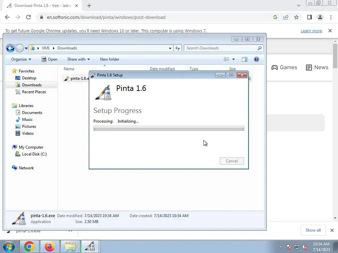Open Recent Places
The image size is (338, 253).
34,92
